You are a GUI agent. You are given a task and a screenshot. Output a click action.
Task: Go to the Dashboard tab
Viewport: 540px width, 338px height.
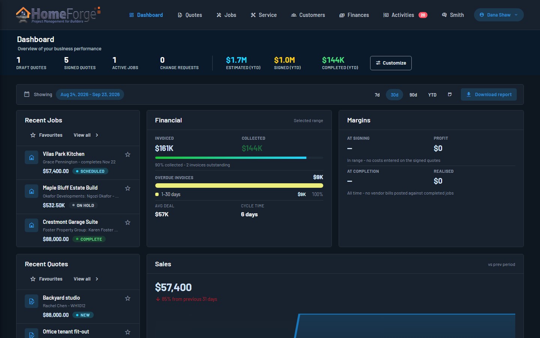[146, 15]
